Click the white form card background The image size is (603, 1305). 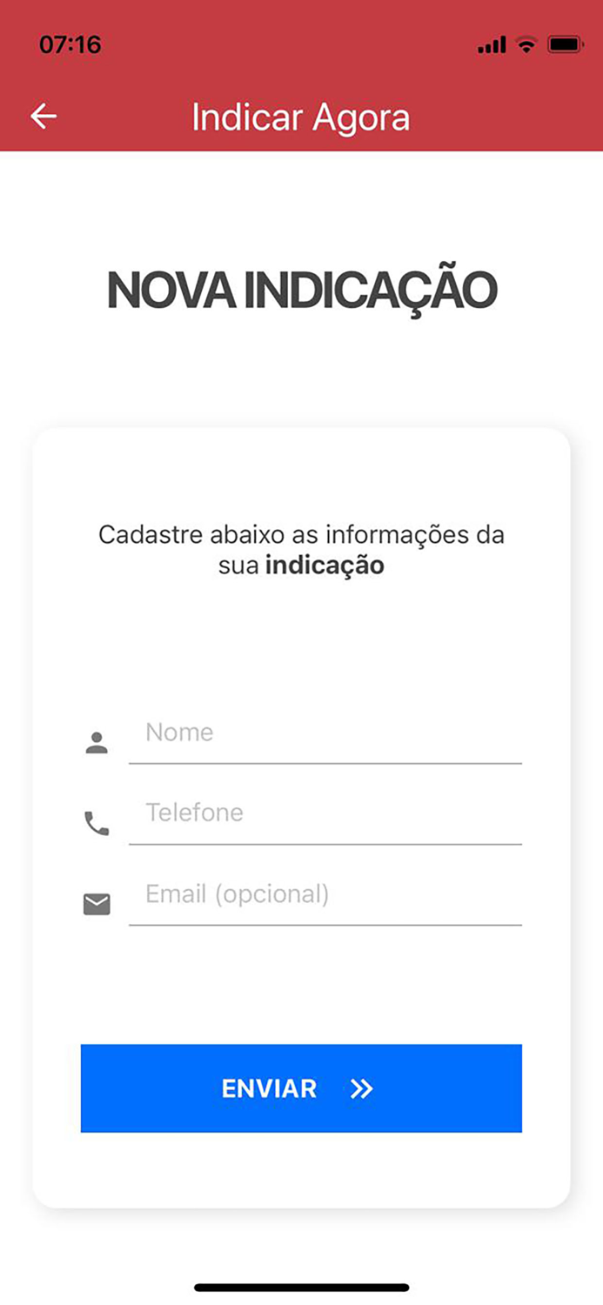point(301,1166)
